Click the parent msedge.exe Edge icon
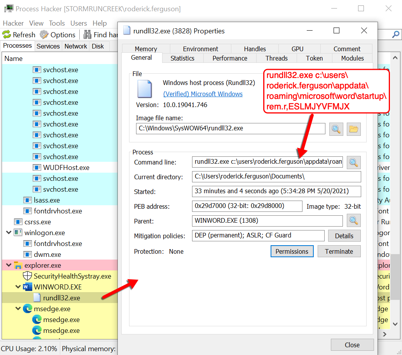 [x=28, y=309]
